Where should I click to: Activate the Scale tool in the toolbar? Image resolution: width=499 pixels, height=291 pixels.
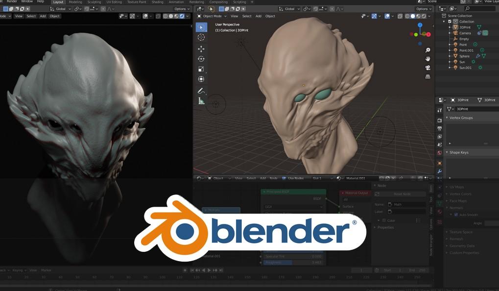pyautogui.click(x=201, y=69)
